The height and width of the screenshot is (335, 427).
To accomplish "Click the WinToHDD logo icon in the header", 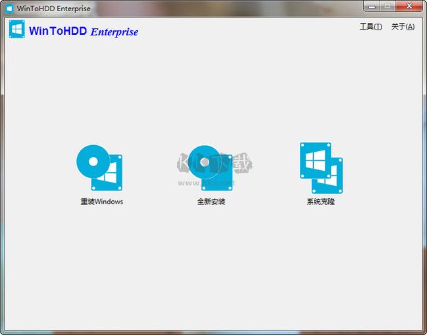I will click(17, 29).
